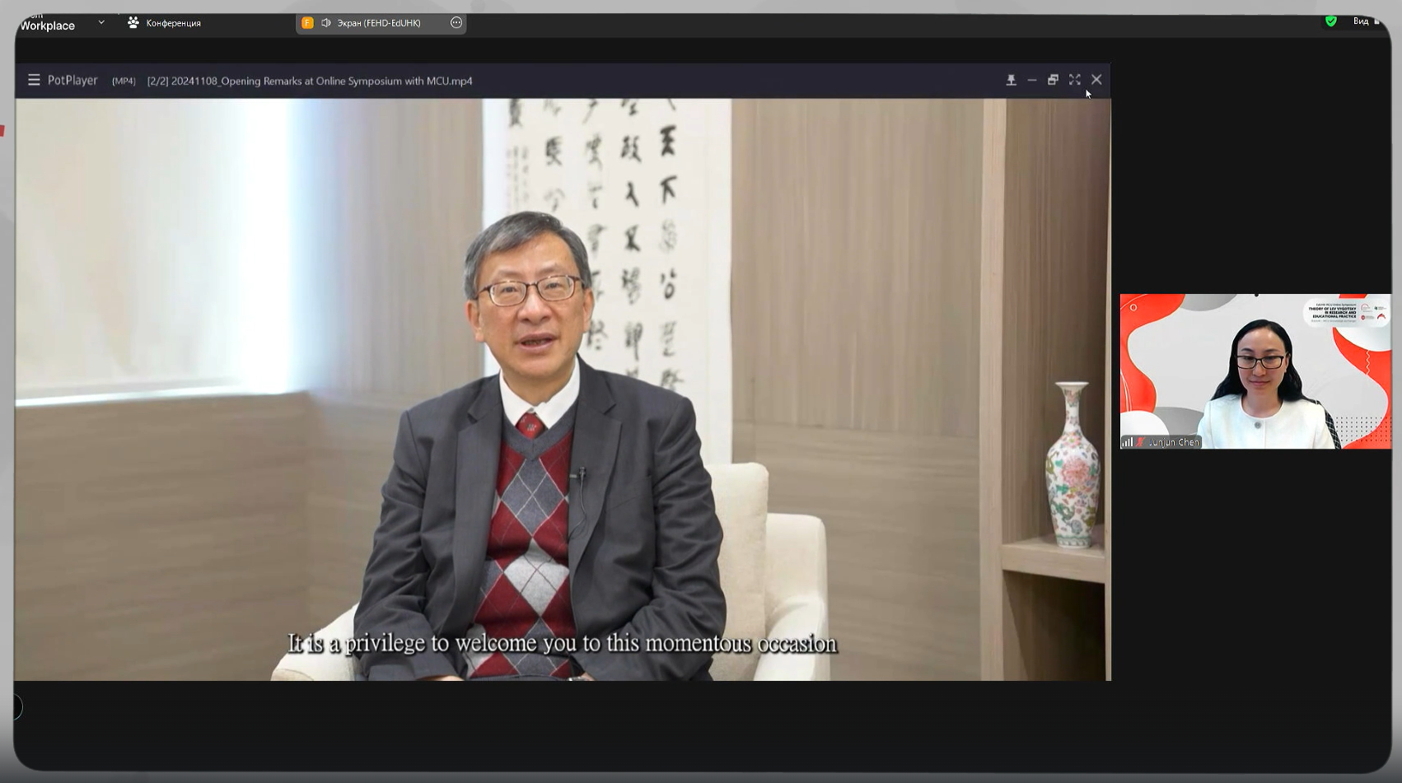This screenshot has height=783, width=1402.
Task: Open the more options ellipsis on the Экран tab
Action: (456, 23)
